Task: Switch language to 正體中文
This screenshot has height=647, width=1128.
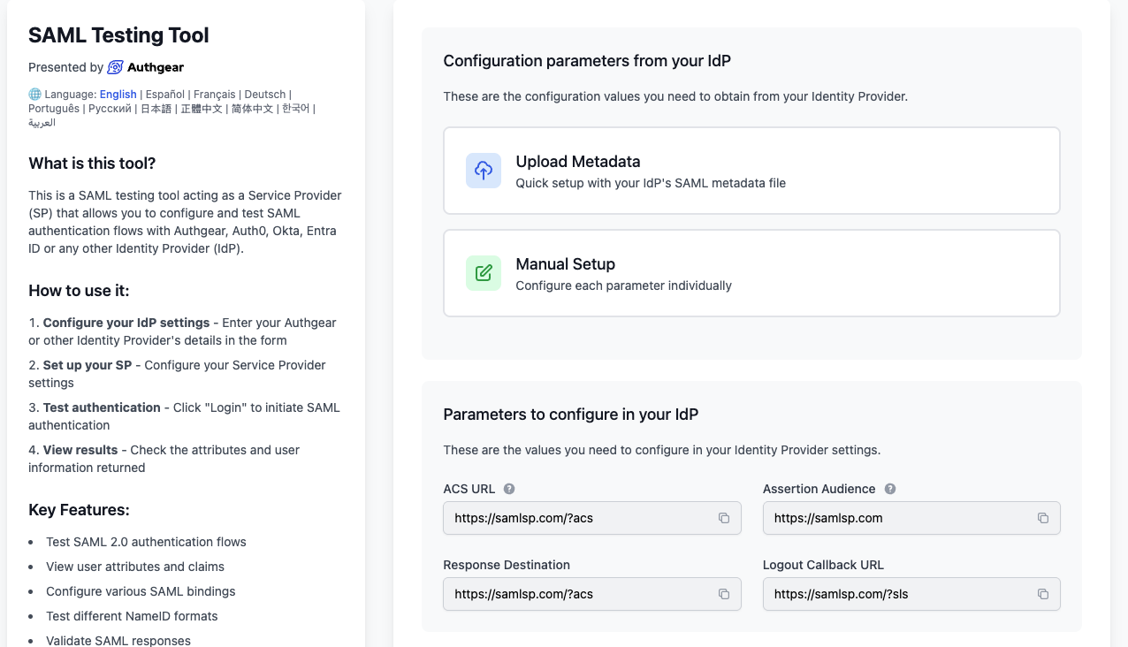Action: tap(202, 109)
